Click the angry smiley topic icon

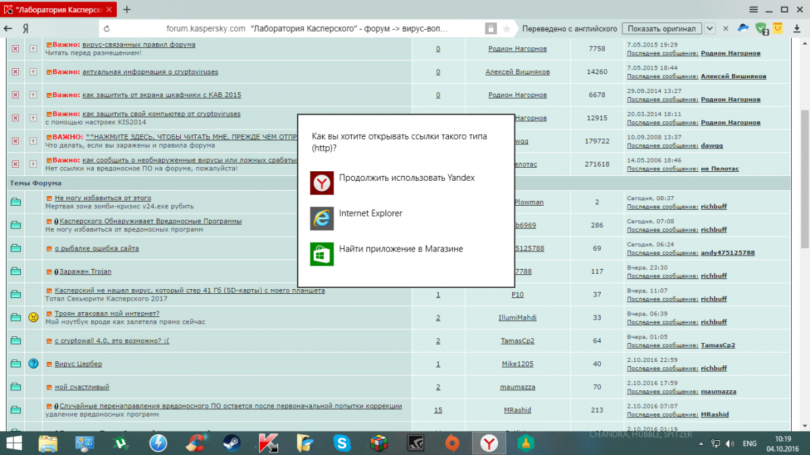point(33,317)
